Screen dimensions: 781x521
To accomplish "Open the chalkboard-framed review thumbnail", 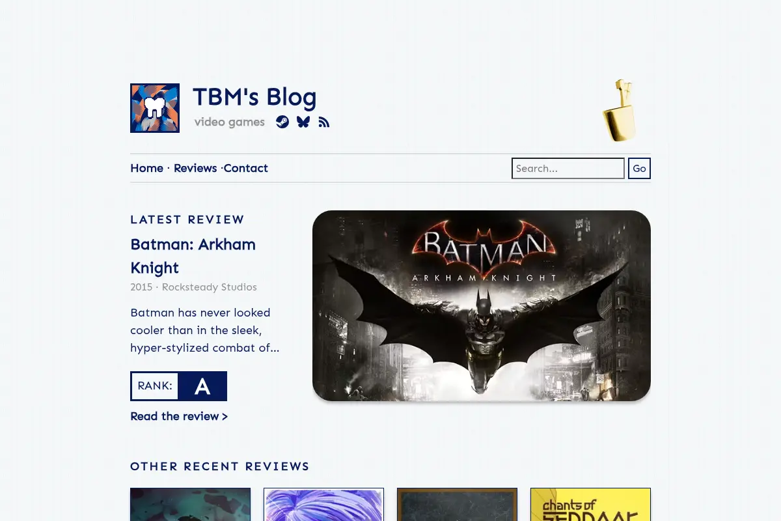I will 457,505.
